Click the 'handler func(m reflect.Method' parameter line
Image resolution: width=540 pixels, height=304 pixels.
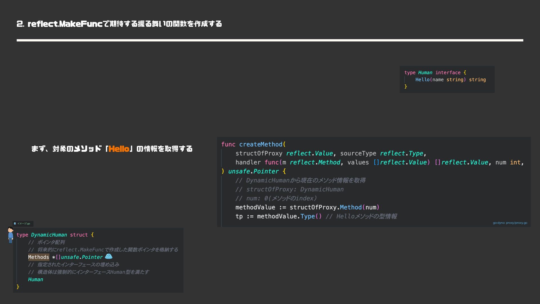coord(379,162)
